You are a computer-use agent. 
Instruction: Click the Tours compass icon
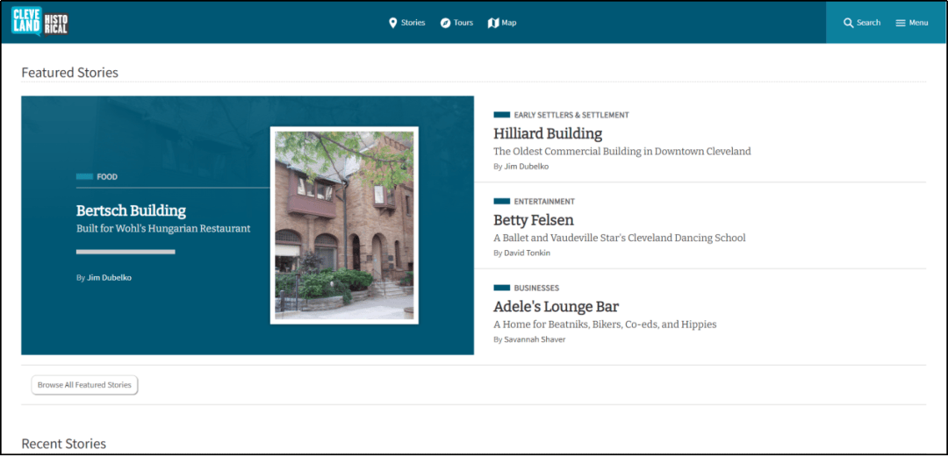click(x=445, y=23)
